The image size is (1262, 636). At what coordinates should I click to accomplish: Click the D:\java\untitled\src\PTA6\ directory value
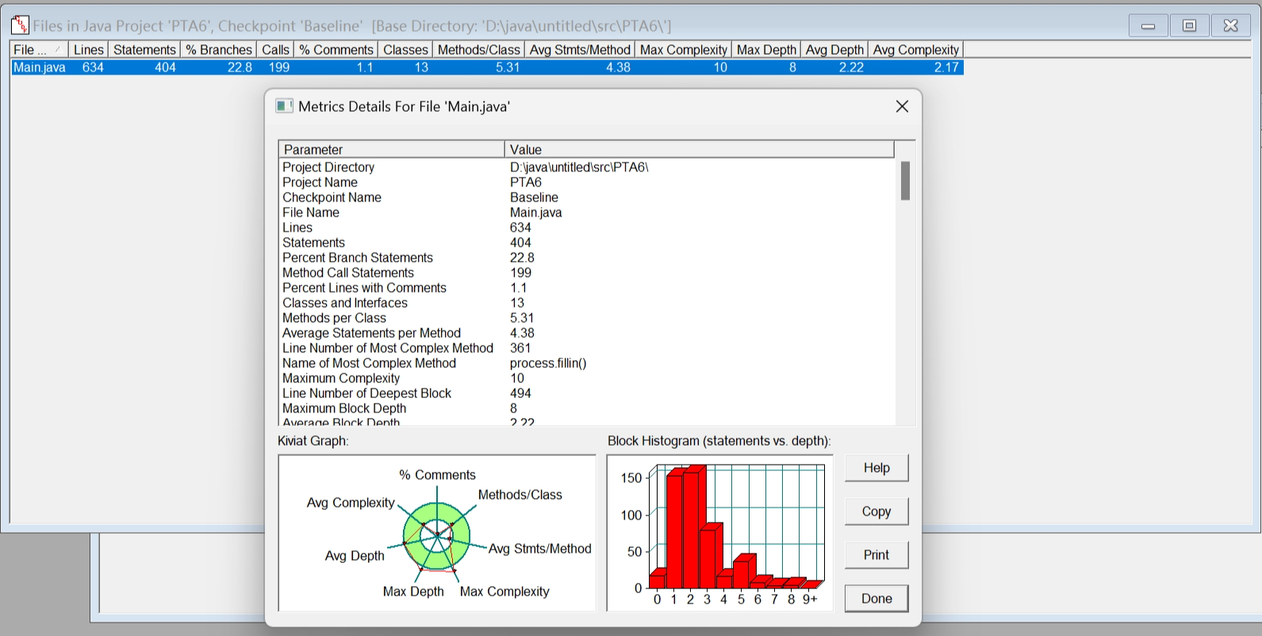point(579,167)
